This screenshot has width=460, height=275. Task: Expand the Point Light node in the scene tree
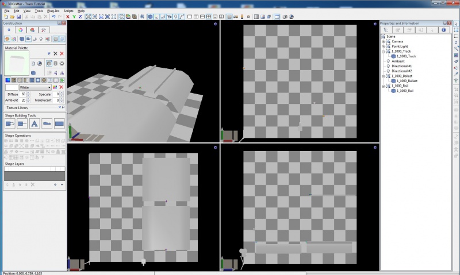pyautogui.click(x=383, y=47)
